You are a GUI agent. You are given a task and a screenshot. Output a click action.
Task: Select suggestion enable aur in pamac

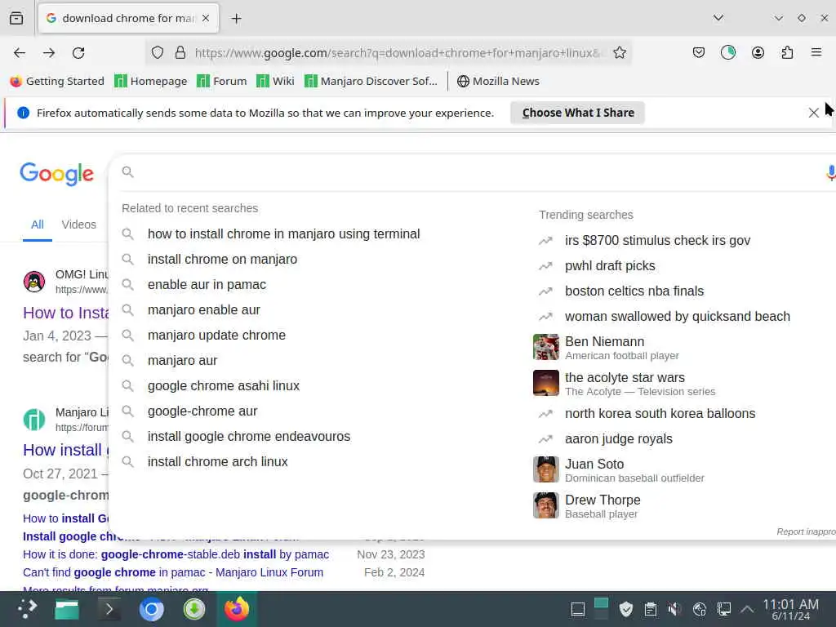tap(207, 284)
